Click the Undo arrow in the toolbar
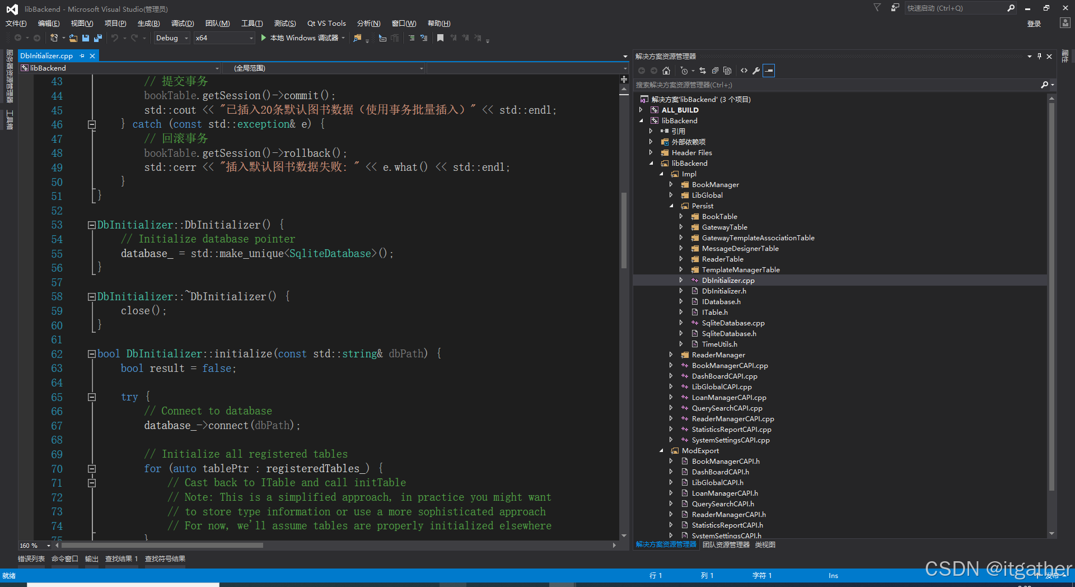1075x587 pixels. (x=115, y=38)
